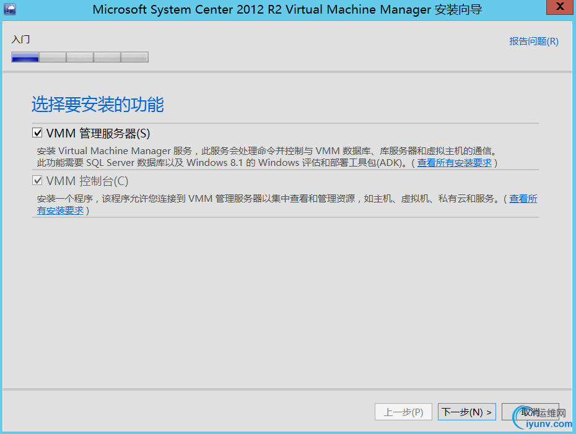Open 查看所有安装要求 link under VMM 管理服务器
This screenshot has height=434, width=576.
455,163
